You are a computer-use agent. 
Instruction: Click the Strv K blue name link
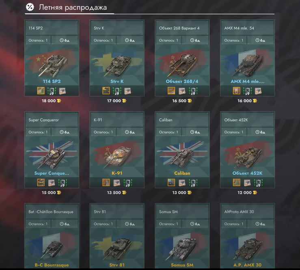pos(117,81)
